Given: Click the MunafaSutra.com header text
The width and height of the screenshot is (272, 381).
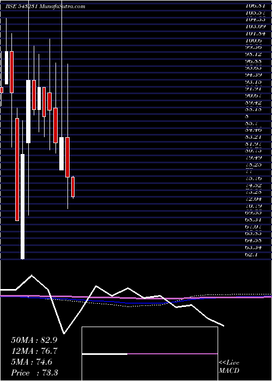Looking at the screenshot, I should pyautogui.click(x=62, y=7).
